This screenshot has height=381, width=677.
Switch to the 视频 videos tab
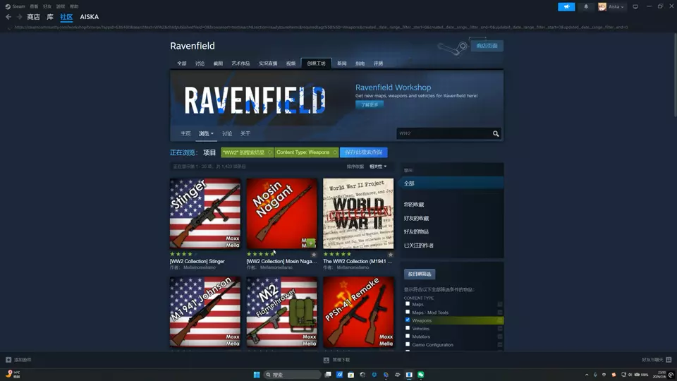[291, 64]
